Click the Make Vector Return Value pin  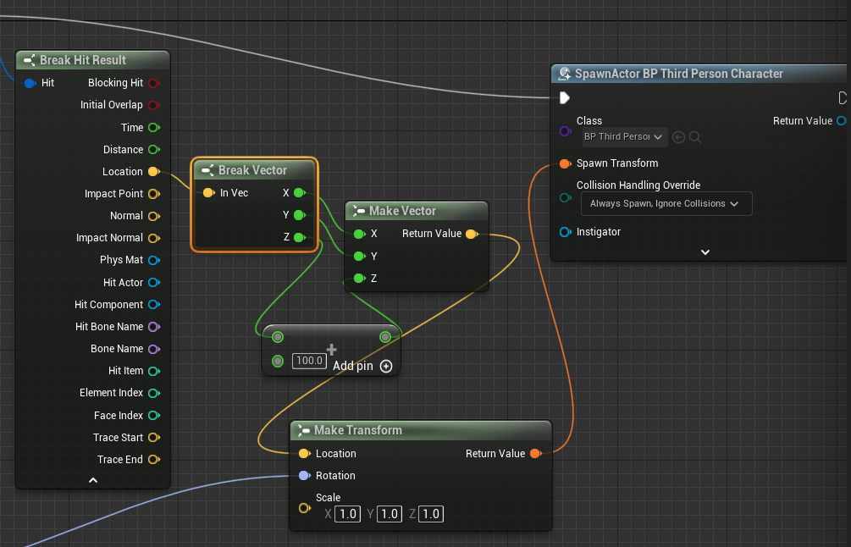(472, 234)
